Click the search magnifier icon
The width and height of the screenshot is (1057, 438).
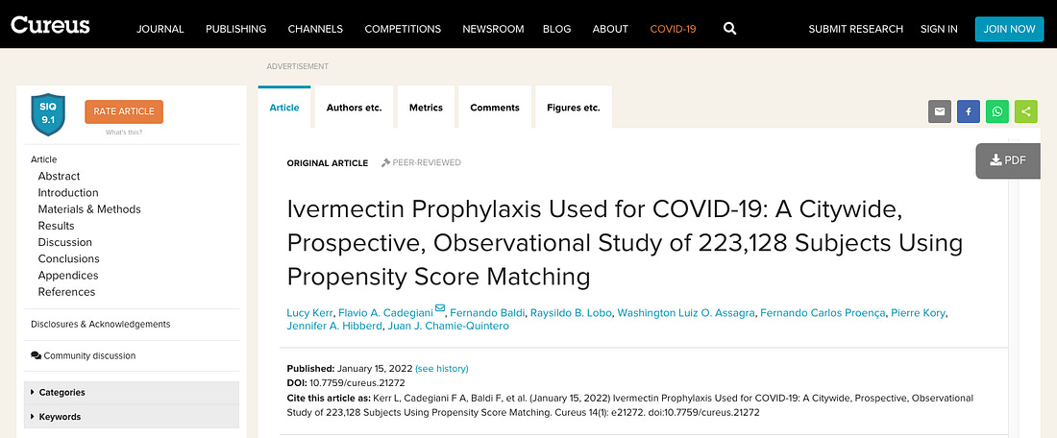pyautogui.click(x=729, y=29)
